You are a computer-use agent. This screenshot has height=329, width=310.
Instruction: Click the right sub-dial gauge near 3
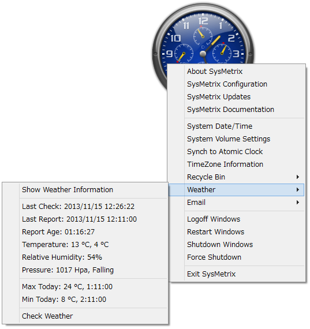click(222, 53)
